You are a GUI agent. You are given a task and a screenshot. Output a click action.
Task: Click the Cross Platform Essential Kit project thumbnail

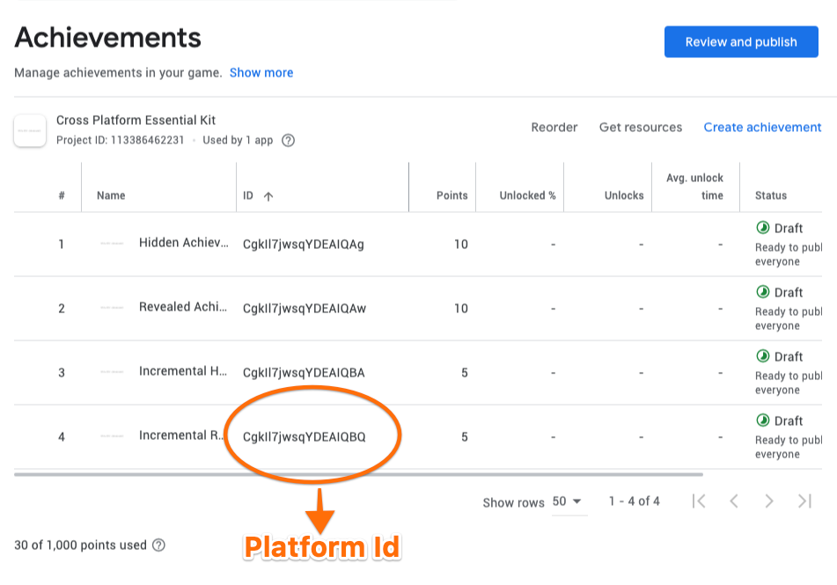coord(30,130)
